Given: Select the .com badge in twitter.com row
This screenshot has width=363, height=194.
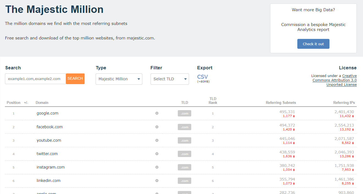Looking at the screenshot, I should (x=184, y=154).
